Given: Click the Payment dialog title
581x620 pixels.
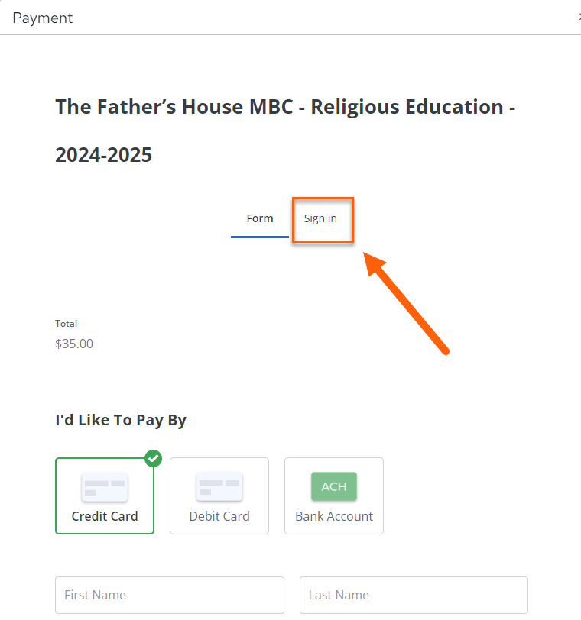Looking at the screenshot, I should point(42,18).
